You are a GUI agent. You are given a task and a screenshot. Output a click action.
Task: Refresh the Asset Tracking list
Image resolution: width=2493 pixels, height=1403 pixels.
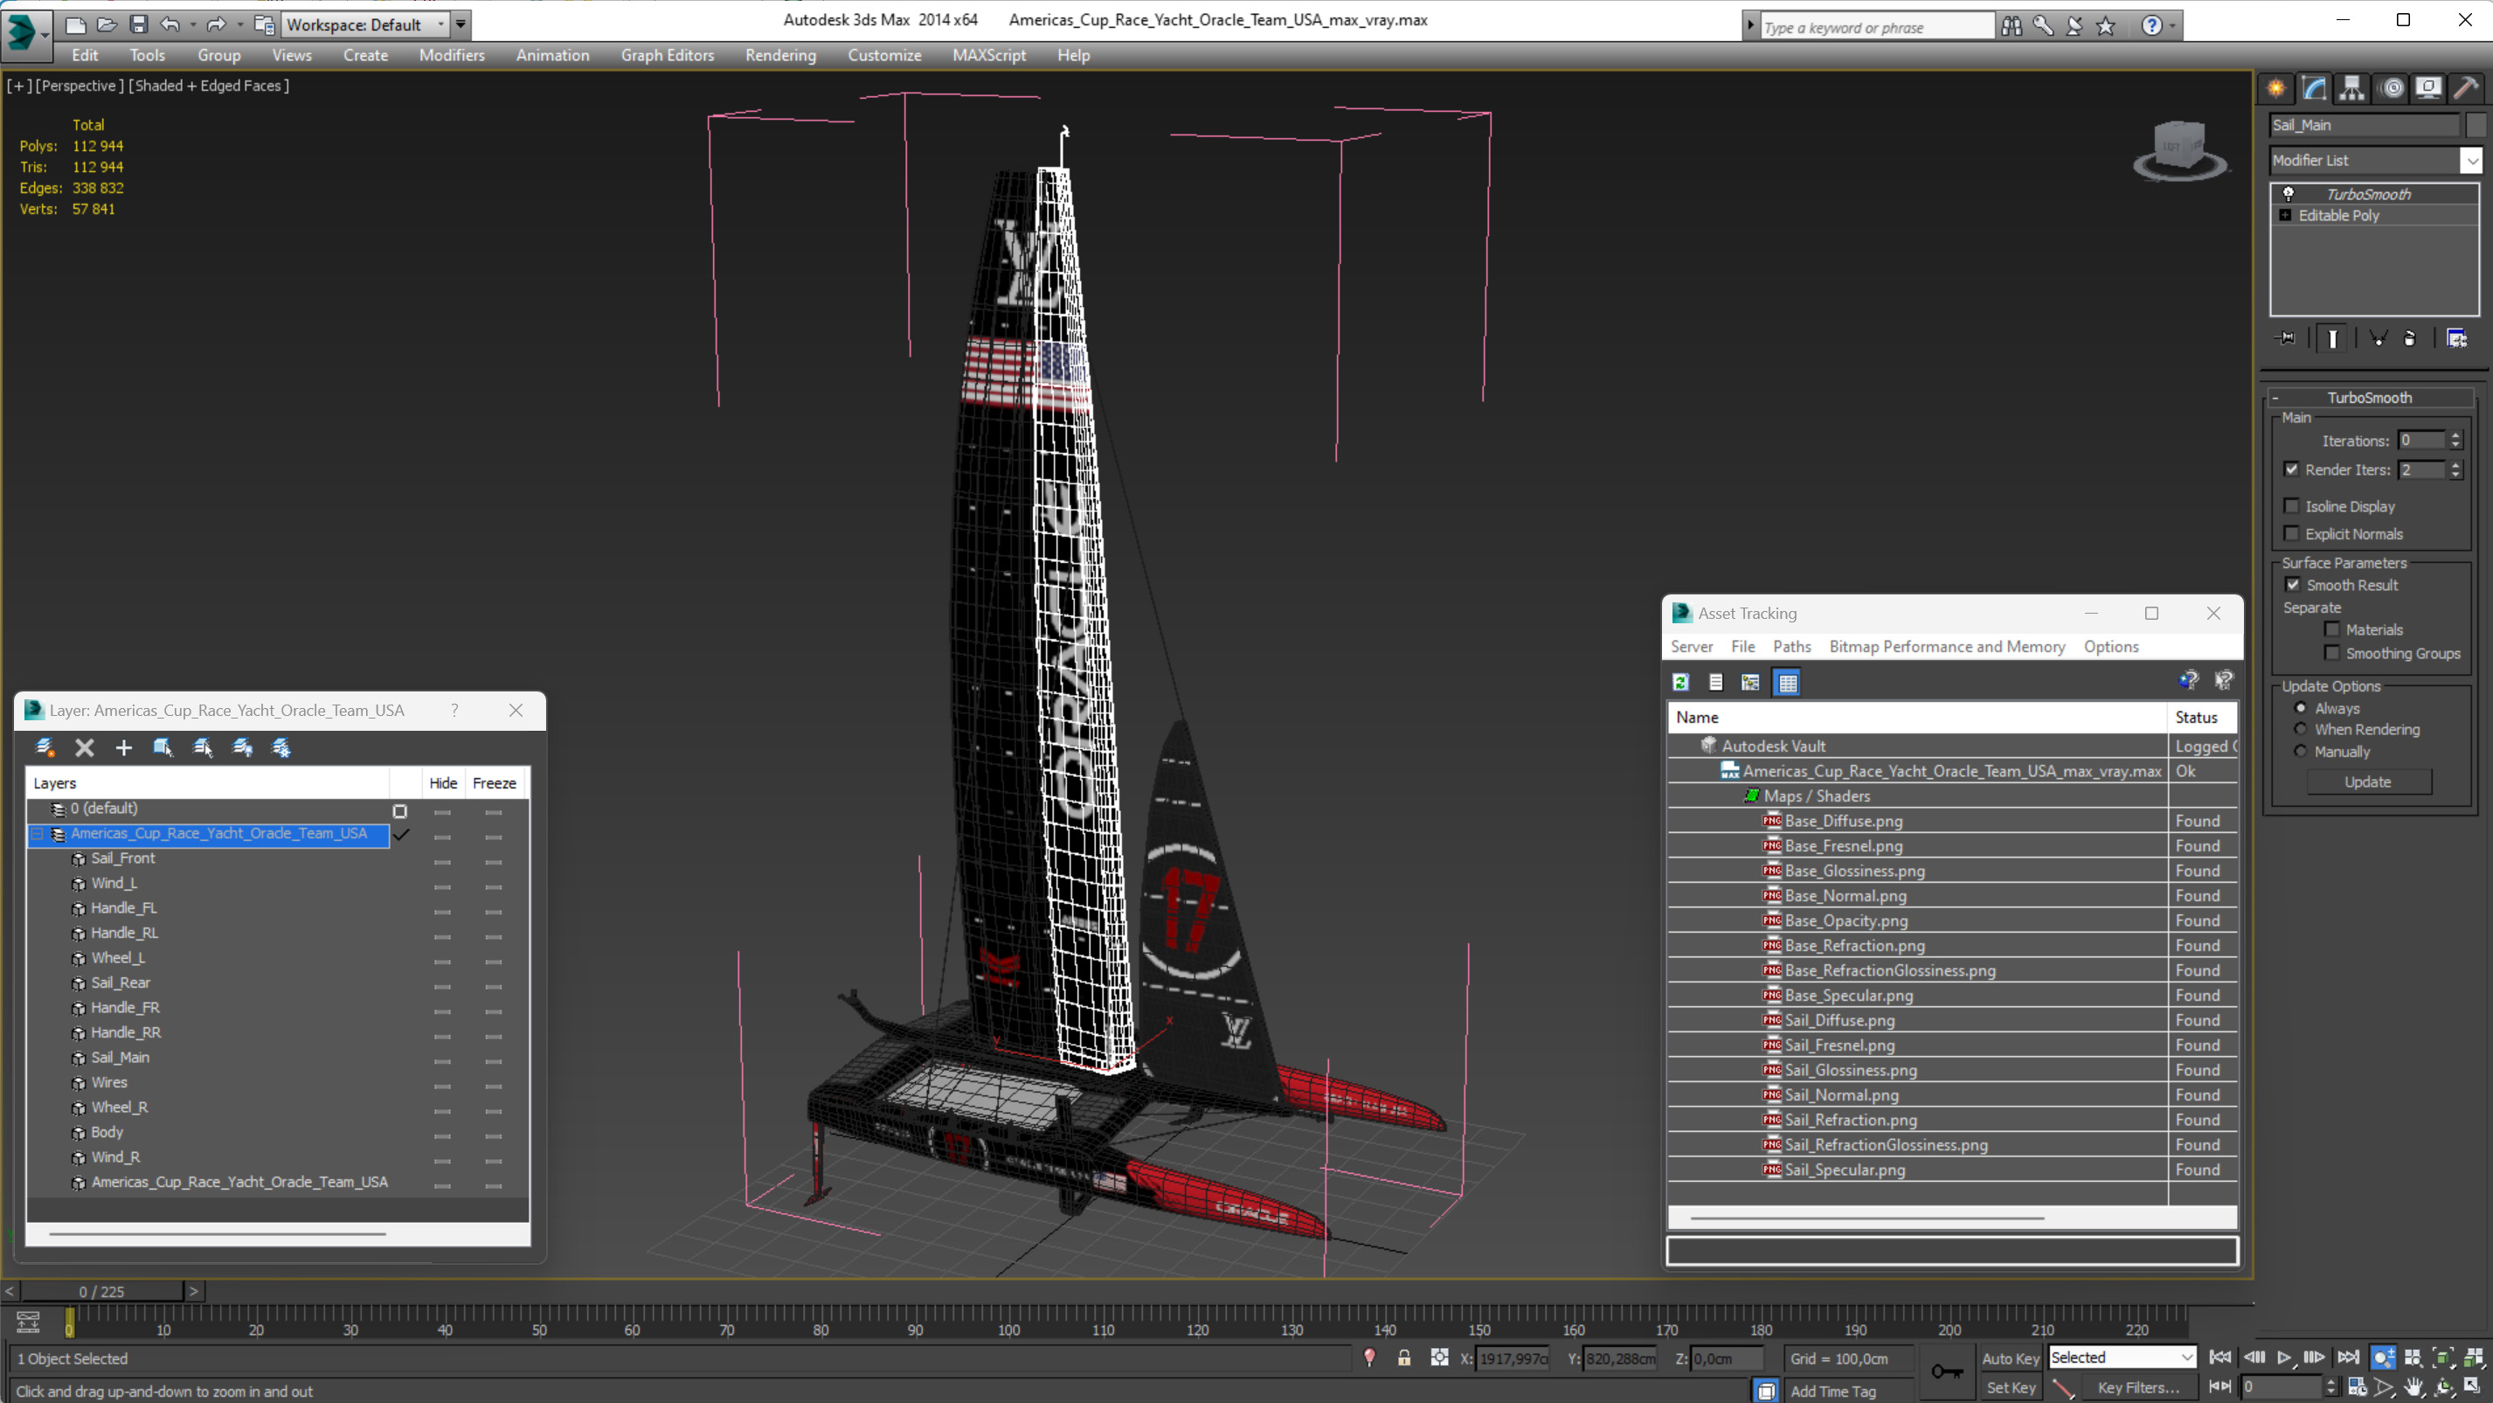pyautogui.click(x=1681, y=683)
